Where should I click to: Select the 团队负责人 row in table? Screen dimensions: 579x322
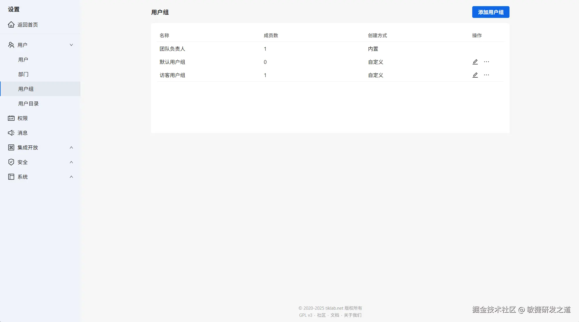point(172,49)
